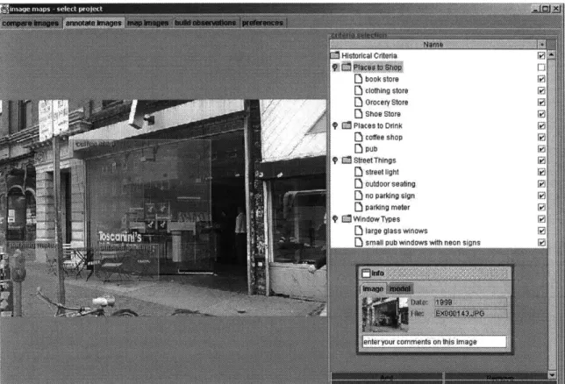Toggle the parking meter checkbox

tap(541, 207)
